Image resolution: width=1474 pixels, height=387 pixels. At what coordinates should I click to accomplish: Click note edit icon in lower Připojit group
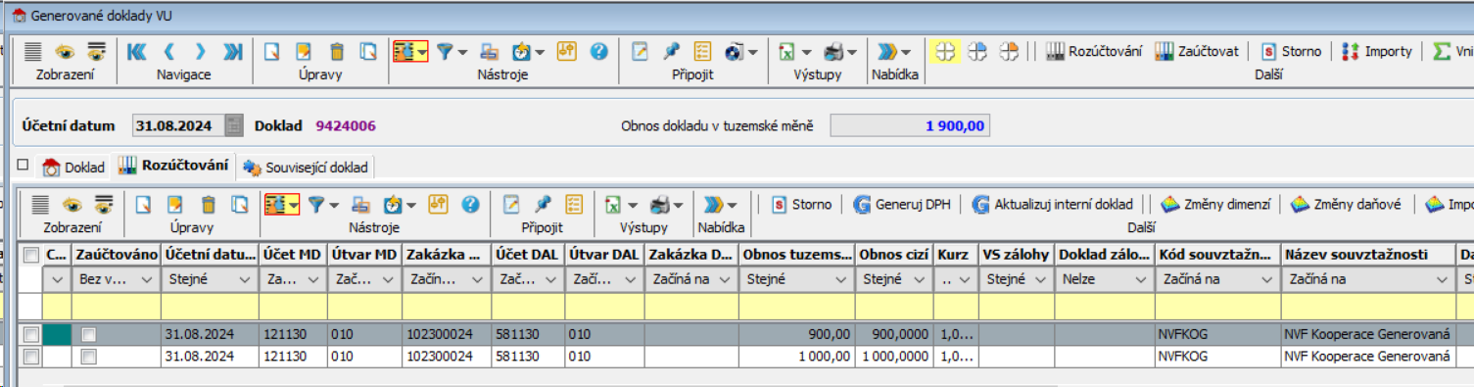(510, 204)
